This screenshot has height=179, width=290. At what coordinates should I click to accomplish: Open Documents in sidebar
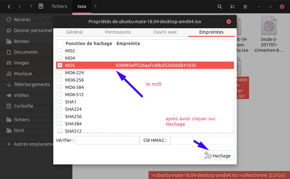pos(27,52)
